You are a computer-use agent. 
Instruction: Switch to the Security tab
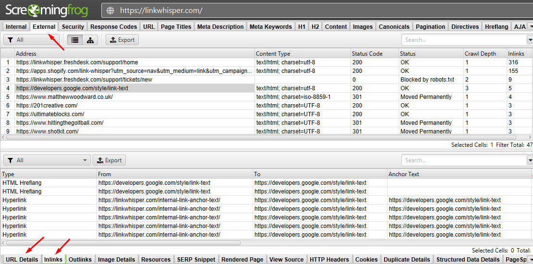tap(73, 27)
